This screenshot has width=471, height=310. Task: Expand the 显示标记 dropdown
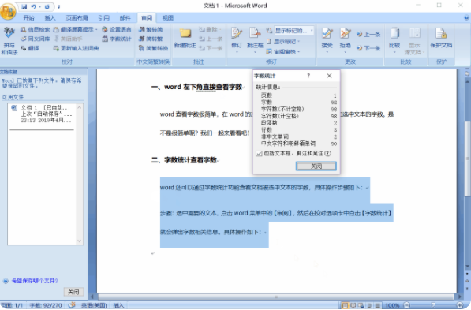tap(283, 41)
